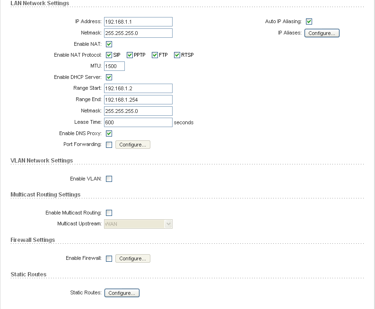Uncheck Auto IP Aliasing
Image resolution: width=375 pixels, height=309 pixels.
309,22
